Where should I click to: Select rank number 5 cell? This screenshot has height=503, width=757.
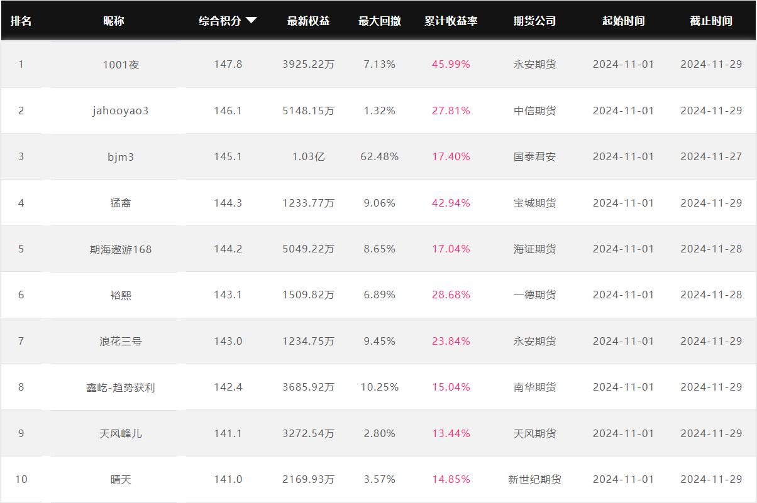click(x=21, y=249)
